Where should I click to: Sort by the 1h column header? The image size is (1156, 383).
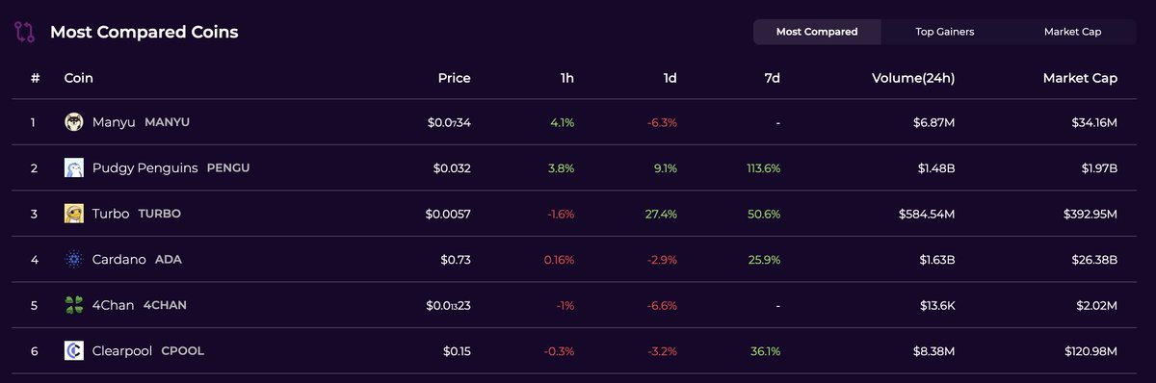pyautogui.click(x=567, y=78)
